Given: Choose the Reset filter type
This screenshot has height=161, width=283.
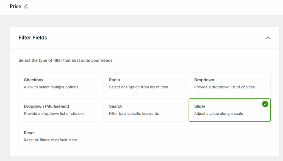Looking at the screenshot, I should click(x=59, y=136).
